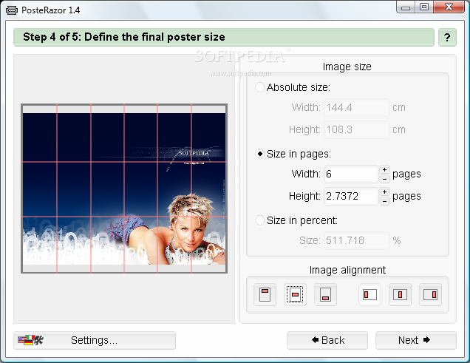Increase page width with plus button
This screenshot has width=470, height=363.
384,169
